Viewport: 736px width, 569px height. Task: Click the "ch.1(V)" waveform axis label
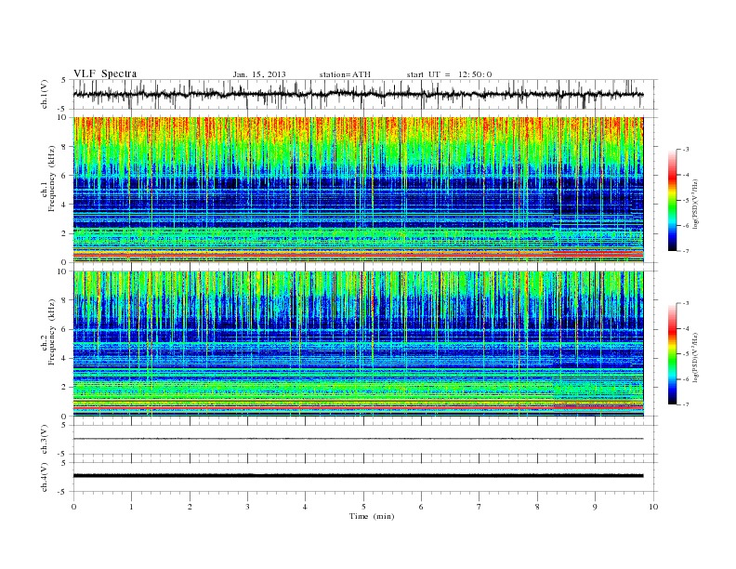point(45,94)
